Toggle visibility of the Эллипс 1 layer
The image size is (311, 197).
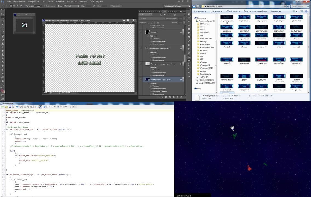tap(140, 32)
